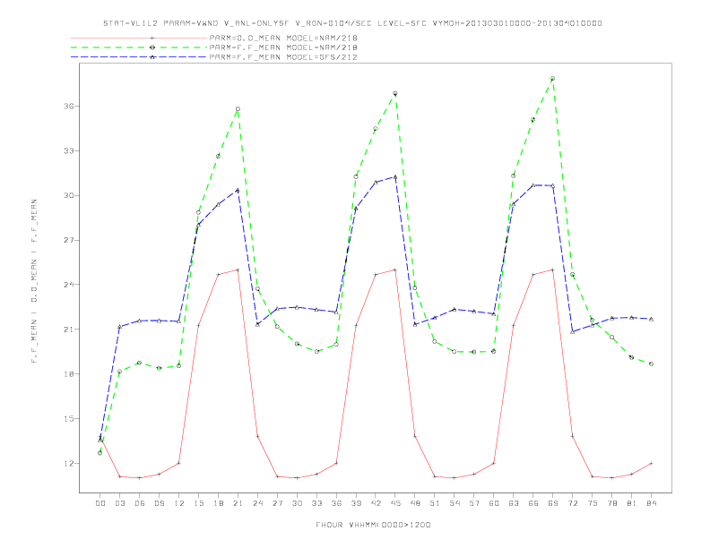The width and height of the screenshot is (710, 548).
Task: Click x-axis tick label 09
Action: click(159, 503)
